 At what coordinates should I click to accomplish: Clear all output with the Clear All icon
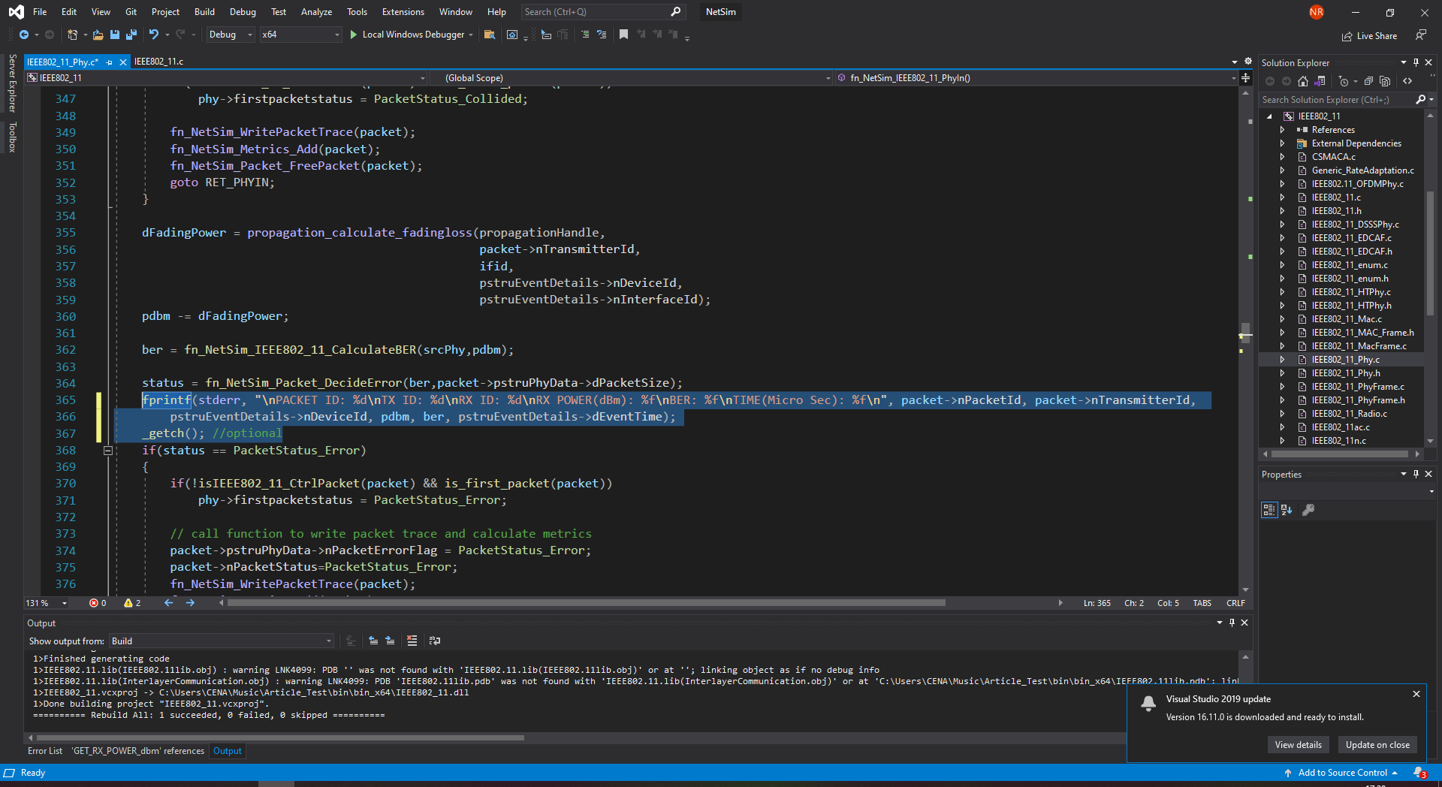coord(412,641)
